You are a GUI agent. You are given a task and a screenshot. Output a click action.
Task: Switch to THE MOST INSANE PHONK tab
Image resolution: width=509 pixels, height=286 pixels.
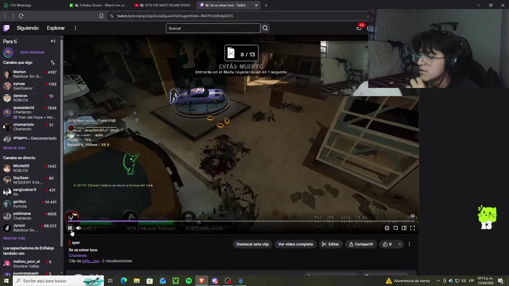163,5
